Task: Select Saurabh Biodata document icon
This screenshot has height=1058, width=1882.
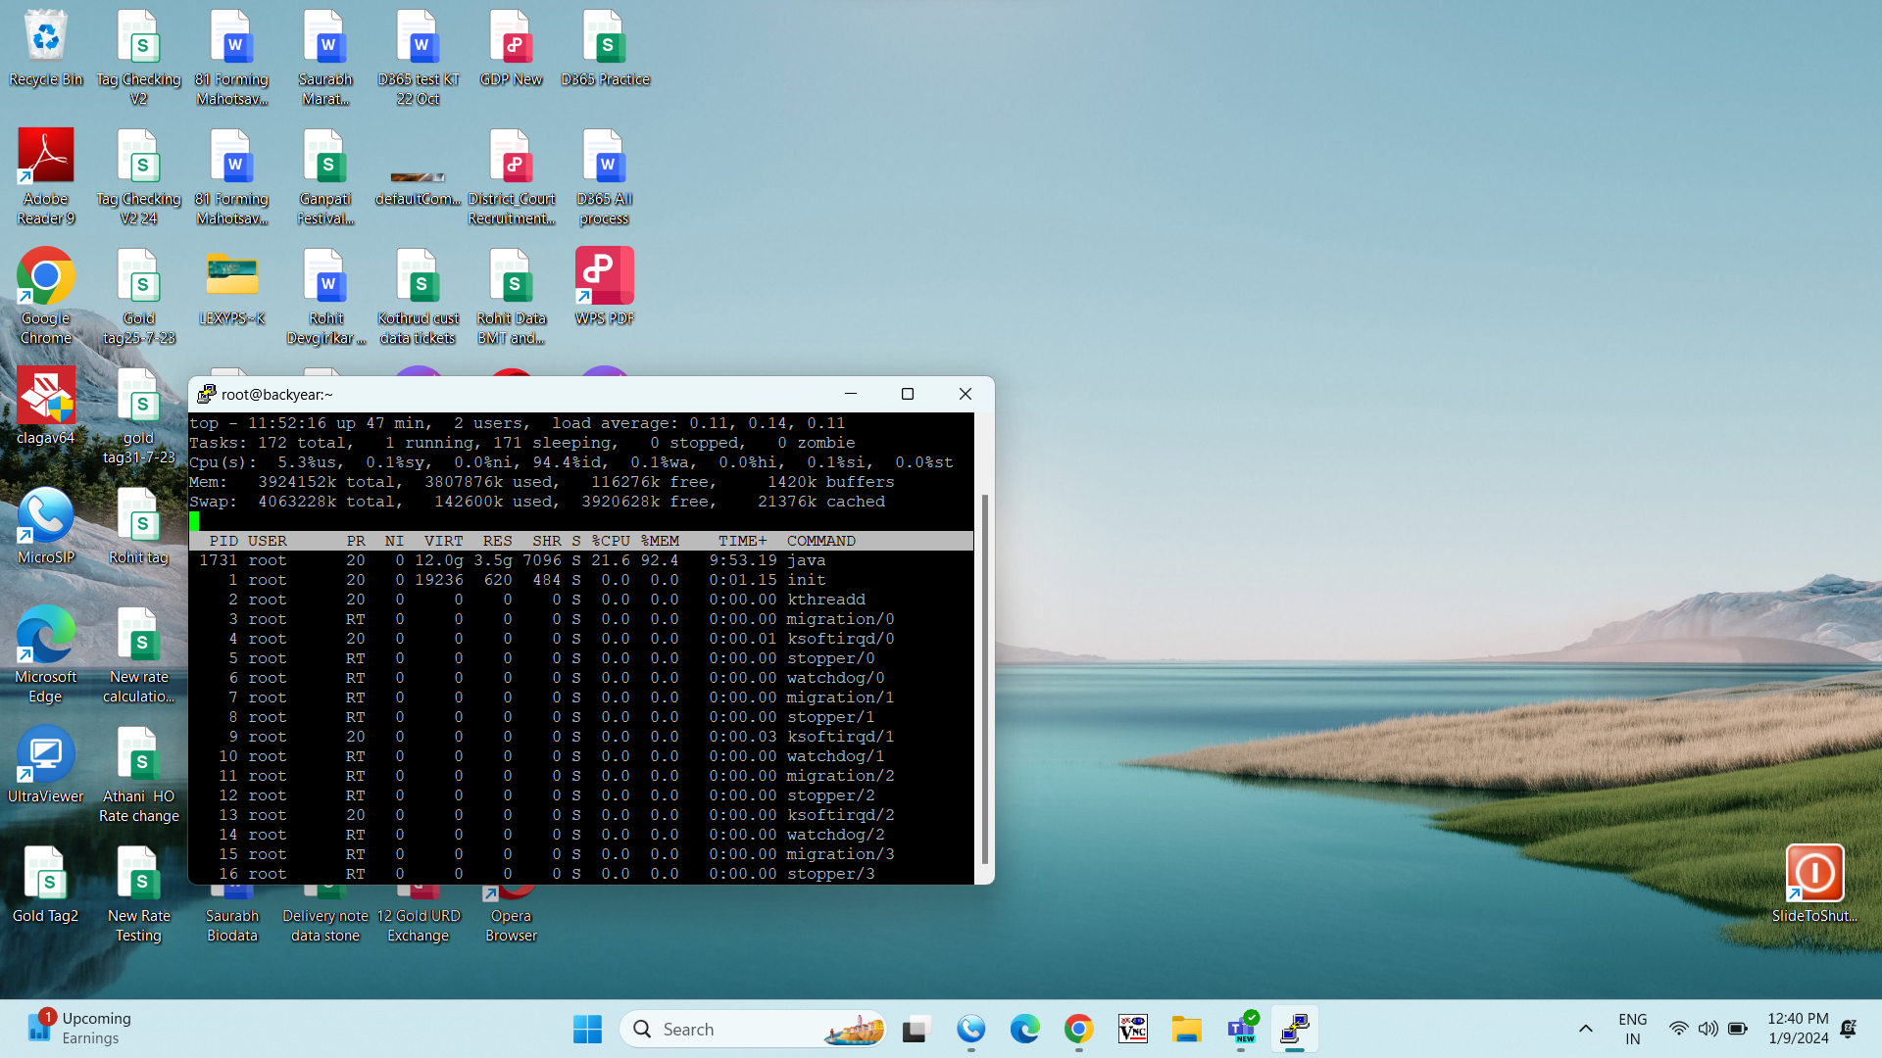Action: 232,915
